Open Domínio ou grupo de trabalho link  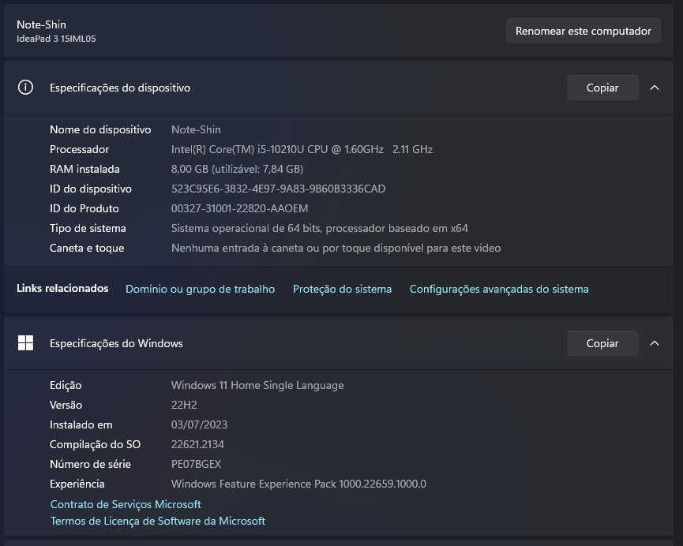point(200,289)
